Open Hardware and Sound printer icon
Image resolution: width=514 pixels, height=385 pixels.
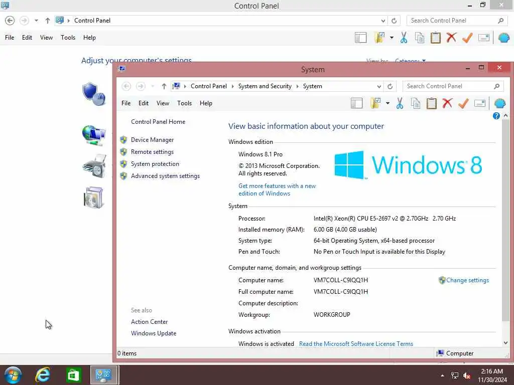[94, 166]
